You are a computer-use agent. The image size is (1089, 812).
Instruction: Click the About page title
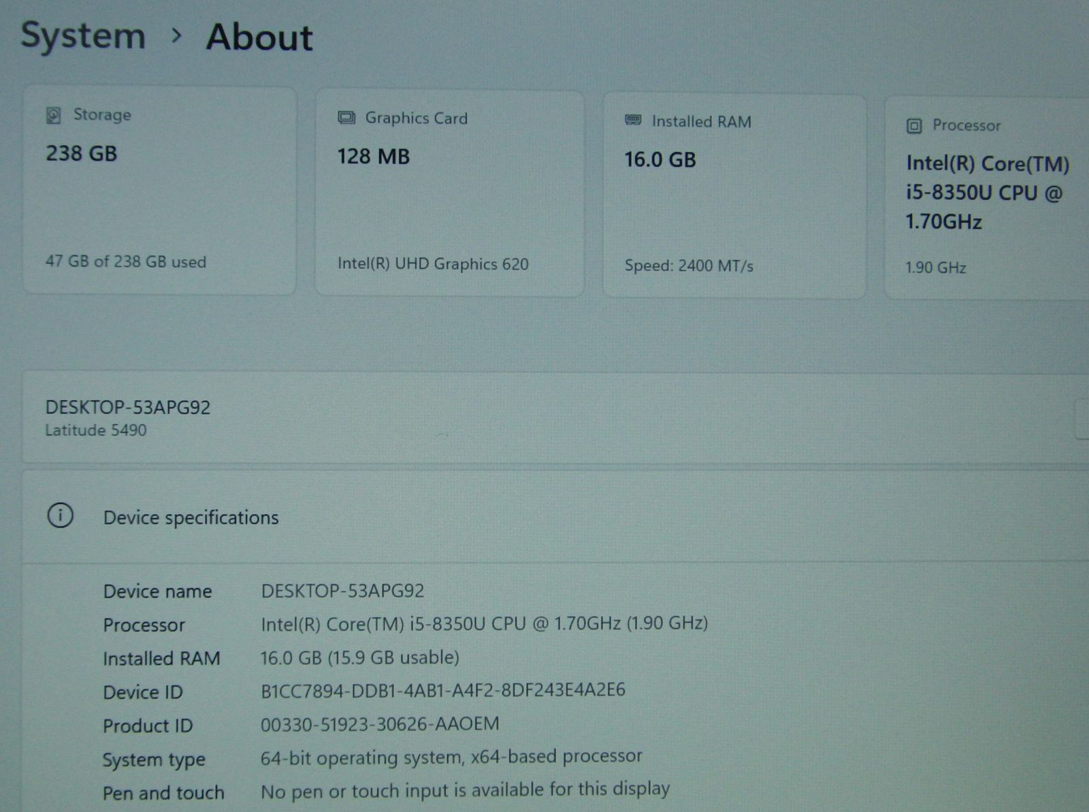(x=259, y=37)
